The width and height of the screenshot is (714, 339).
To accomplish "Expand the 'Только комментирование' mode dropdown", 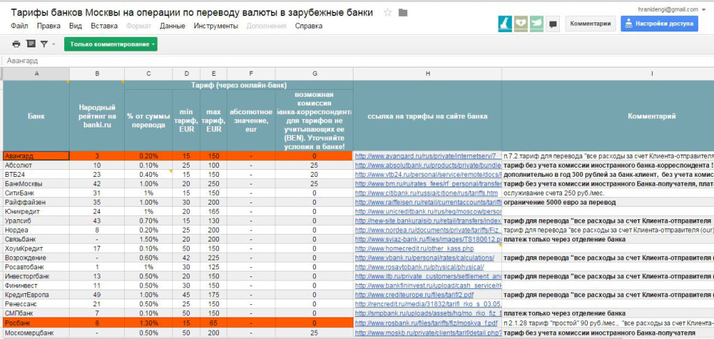I will [111, 44].
